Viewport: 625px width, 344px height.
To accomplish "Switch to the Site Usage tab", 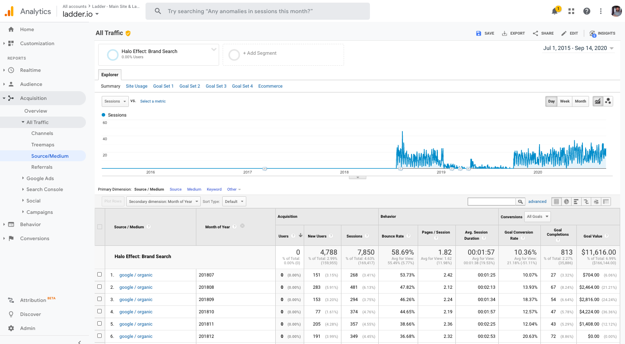I will [x=137, y=86].
